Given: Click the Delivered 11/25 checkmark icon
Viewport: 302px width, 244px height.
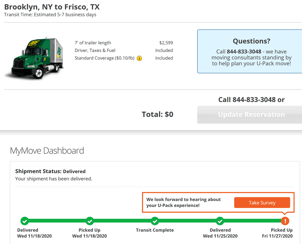Looking at the screenshot, I should point(220,221).
